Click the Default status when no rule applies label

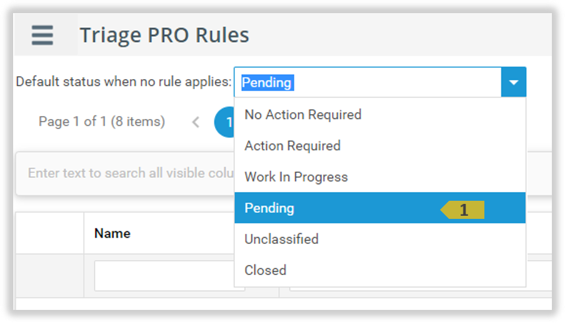click(x=123, y=82)
